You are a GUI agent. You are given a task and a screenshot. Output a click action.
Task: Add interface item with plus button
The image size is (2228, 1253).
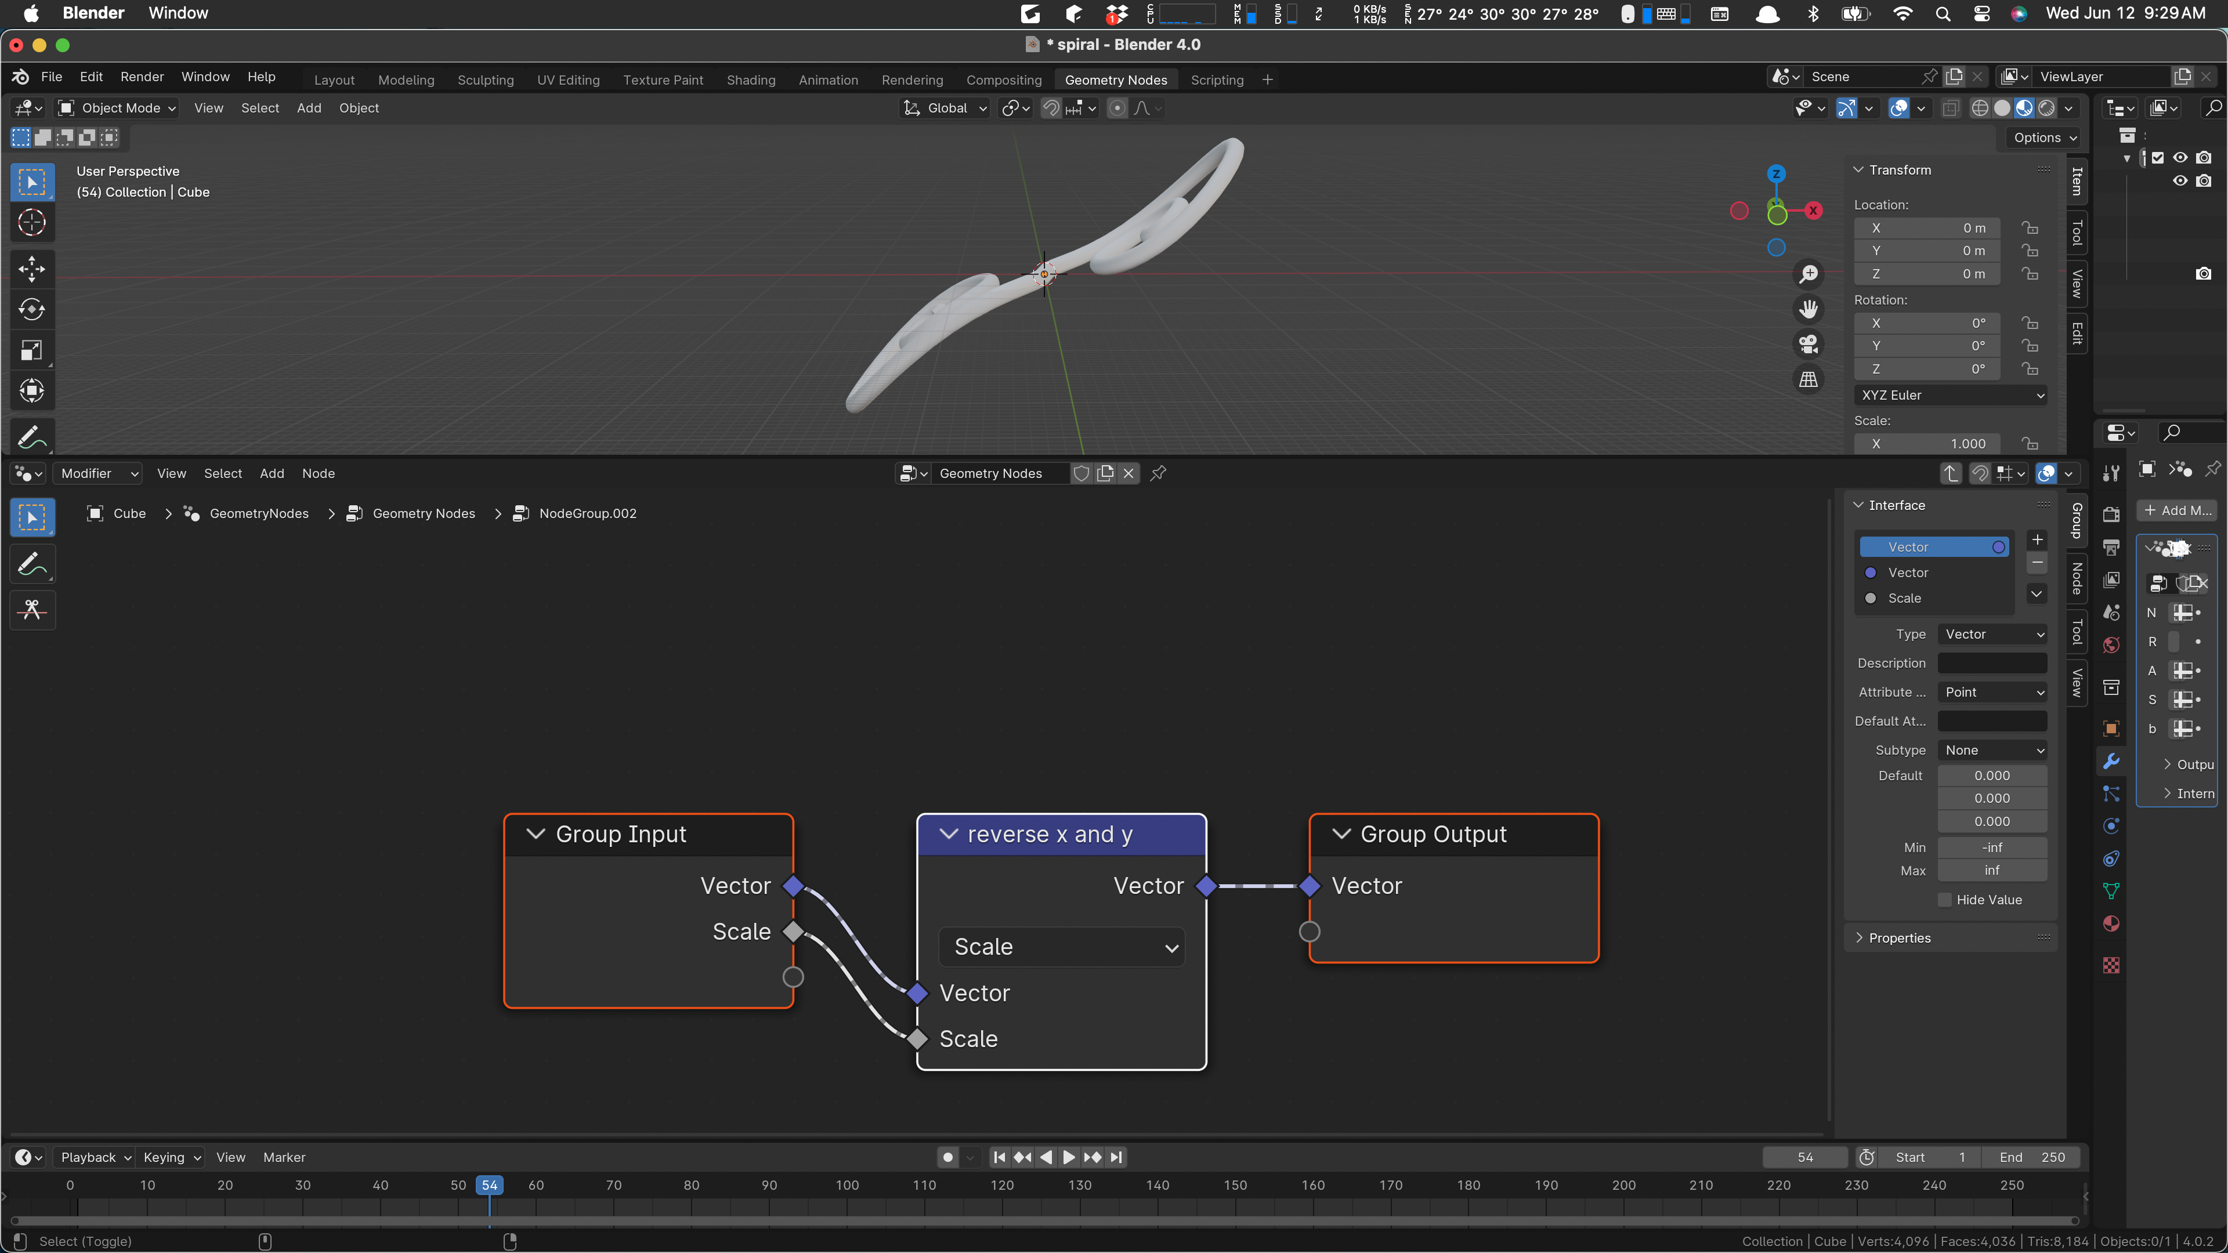[2037, 539]
